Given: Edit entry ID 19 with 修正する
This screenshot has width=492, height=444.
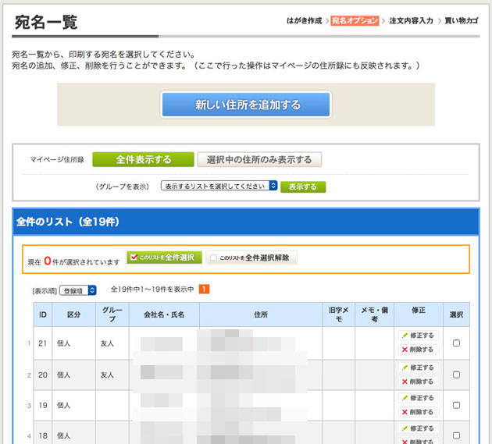Looking at the screenshot, I should pos(419,398).
